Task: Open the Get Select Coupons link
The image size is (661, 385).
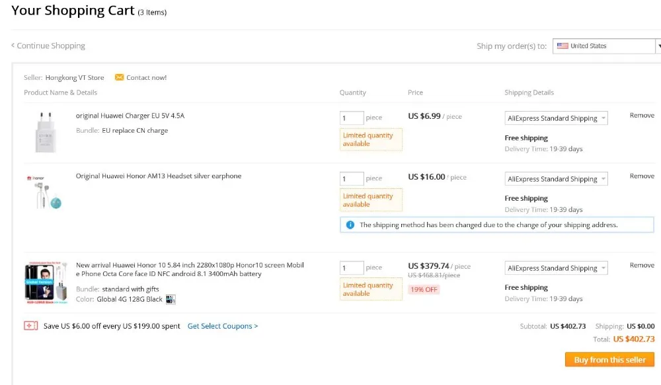Action: (223, 326)
